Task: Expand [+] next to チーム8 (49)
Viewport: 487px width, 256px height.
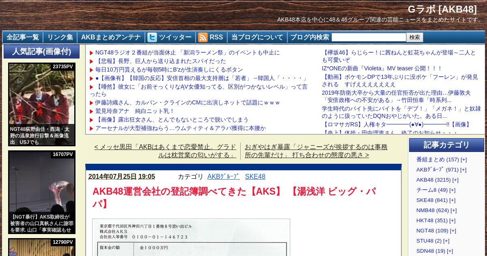Action: point(452,190)
